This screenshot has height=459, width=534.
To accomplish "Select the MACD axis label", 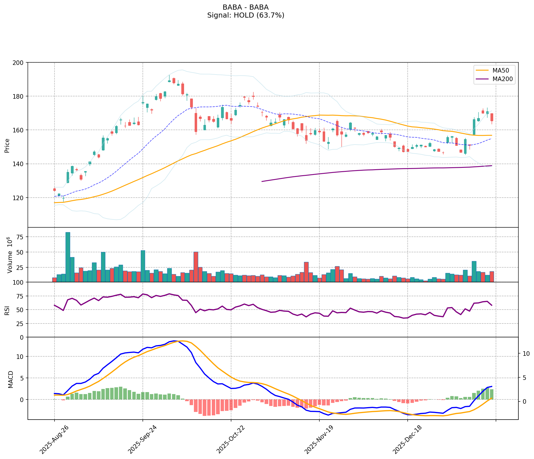I will [11, 379].
